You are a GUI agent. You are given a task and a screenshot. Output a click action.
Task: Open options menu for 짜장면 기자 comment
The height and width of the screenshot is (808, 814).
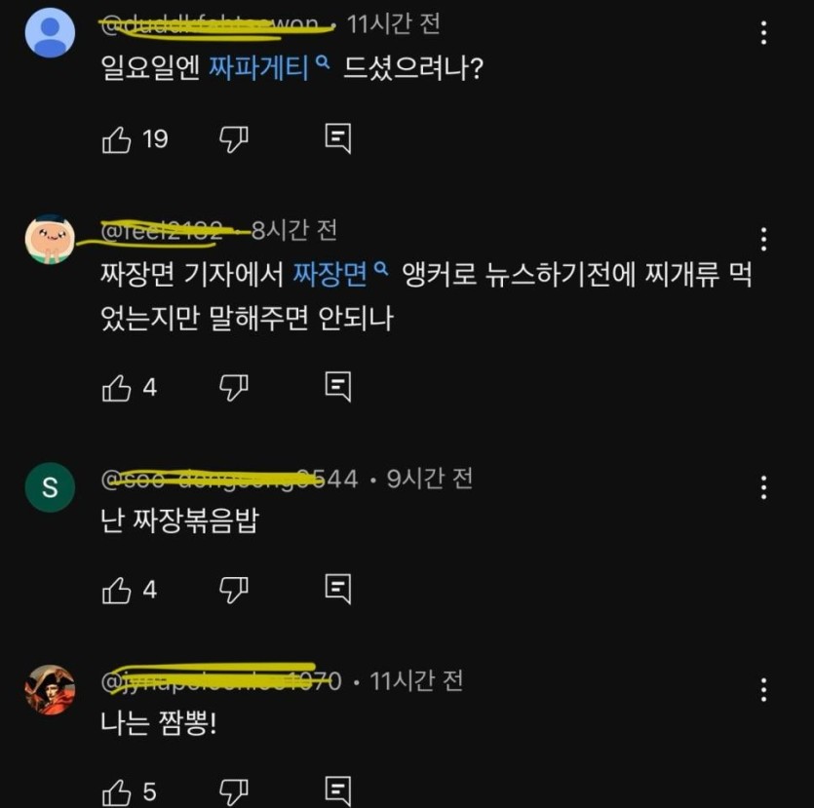764,239
